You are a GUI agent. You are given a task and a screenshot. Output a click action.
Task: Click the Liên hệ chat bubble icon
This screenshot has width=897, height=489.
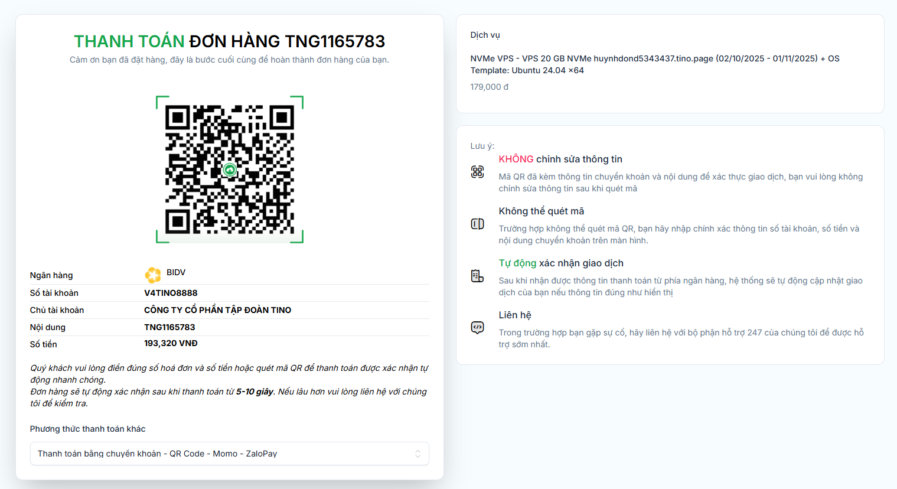pyautogui.click(x=477, y=328)
